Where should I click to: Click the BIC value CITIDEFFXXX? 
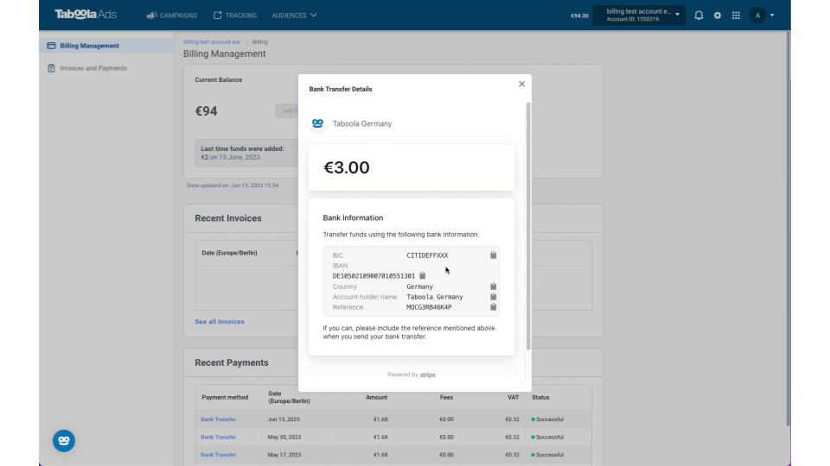(427, 255)
